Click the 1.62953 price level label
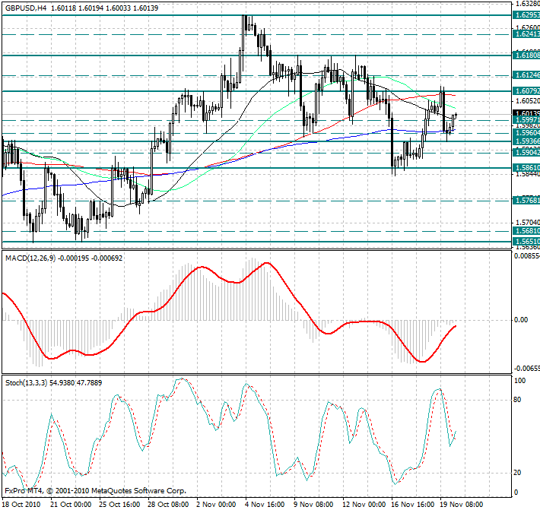 click(526, 15)
